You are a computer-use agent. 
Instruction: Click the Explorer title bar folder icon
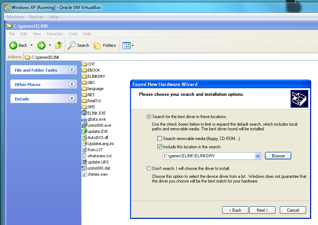pos(9,26)
